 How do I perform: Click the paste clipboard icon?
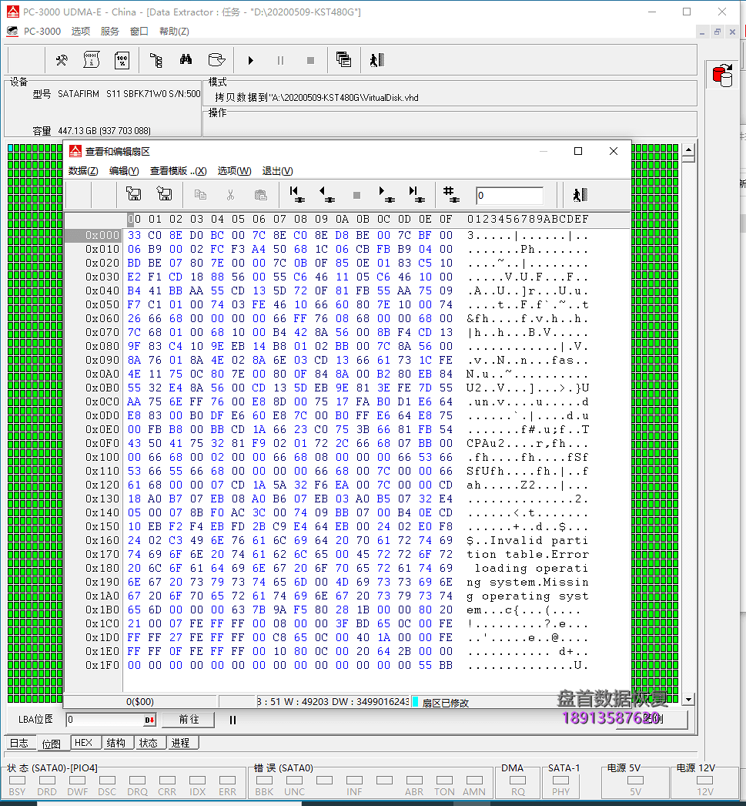[x=261, y=195]
